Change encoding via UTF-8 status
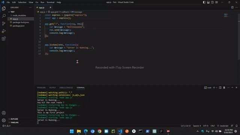The height and width of the screenshot is (135, 240). (x=205, y=126)
